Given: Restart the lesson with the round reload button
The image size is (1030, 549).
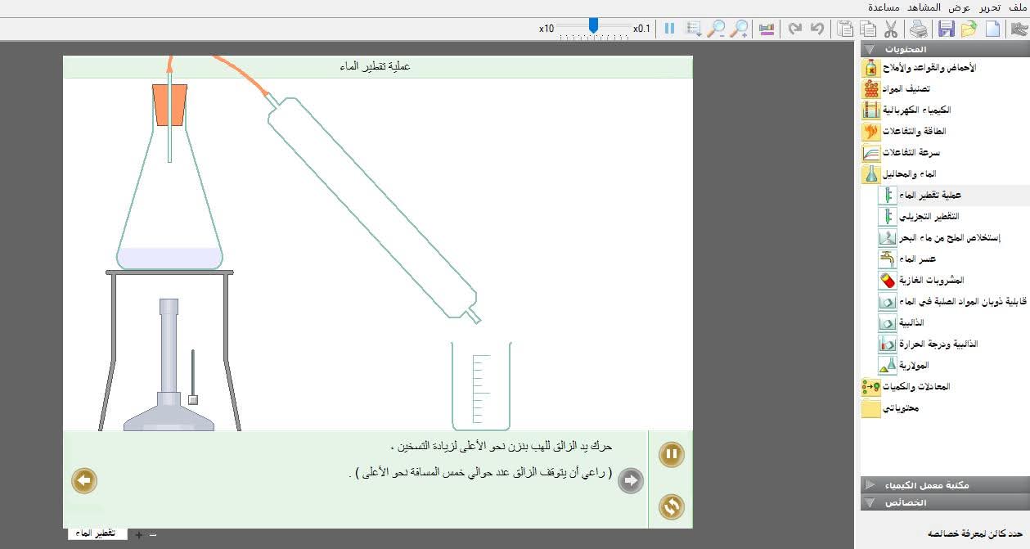Looking at the screenshot, I should coord(671,507).
